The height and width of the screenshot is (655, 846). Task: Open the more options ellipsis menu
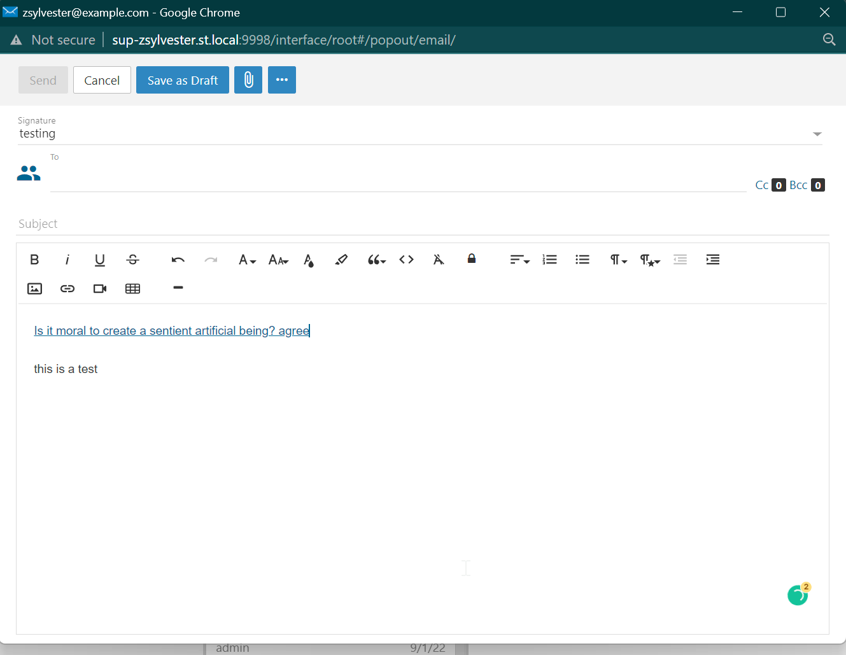click(x=282, y=80)
